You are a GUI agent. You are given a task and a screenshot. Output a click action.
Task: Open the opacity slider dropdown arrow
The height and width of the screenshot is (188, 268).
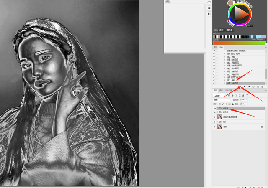[247, 99]
